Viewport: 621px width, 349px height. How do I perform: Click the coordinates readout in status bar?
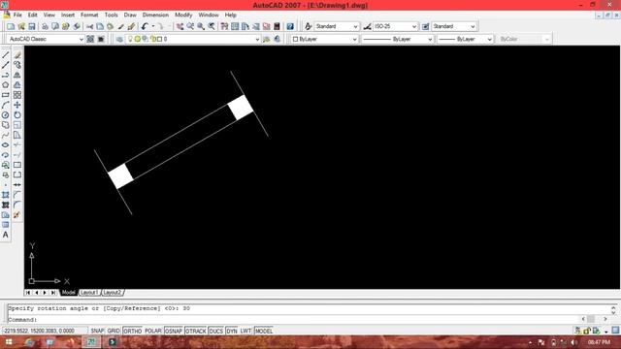coord(45,331)
